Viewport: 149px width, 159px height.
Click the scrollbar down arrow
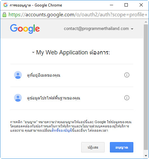pos(146,156)
